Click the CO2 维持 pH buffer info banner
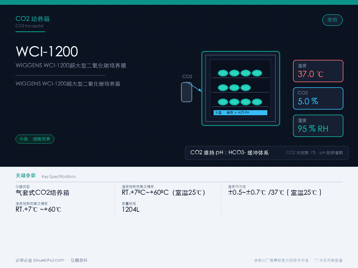The height and width of the screenshot is (268, 358). [267, 153]
